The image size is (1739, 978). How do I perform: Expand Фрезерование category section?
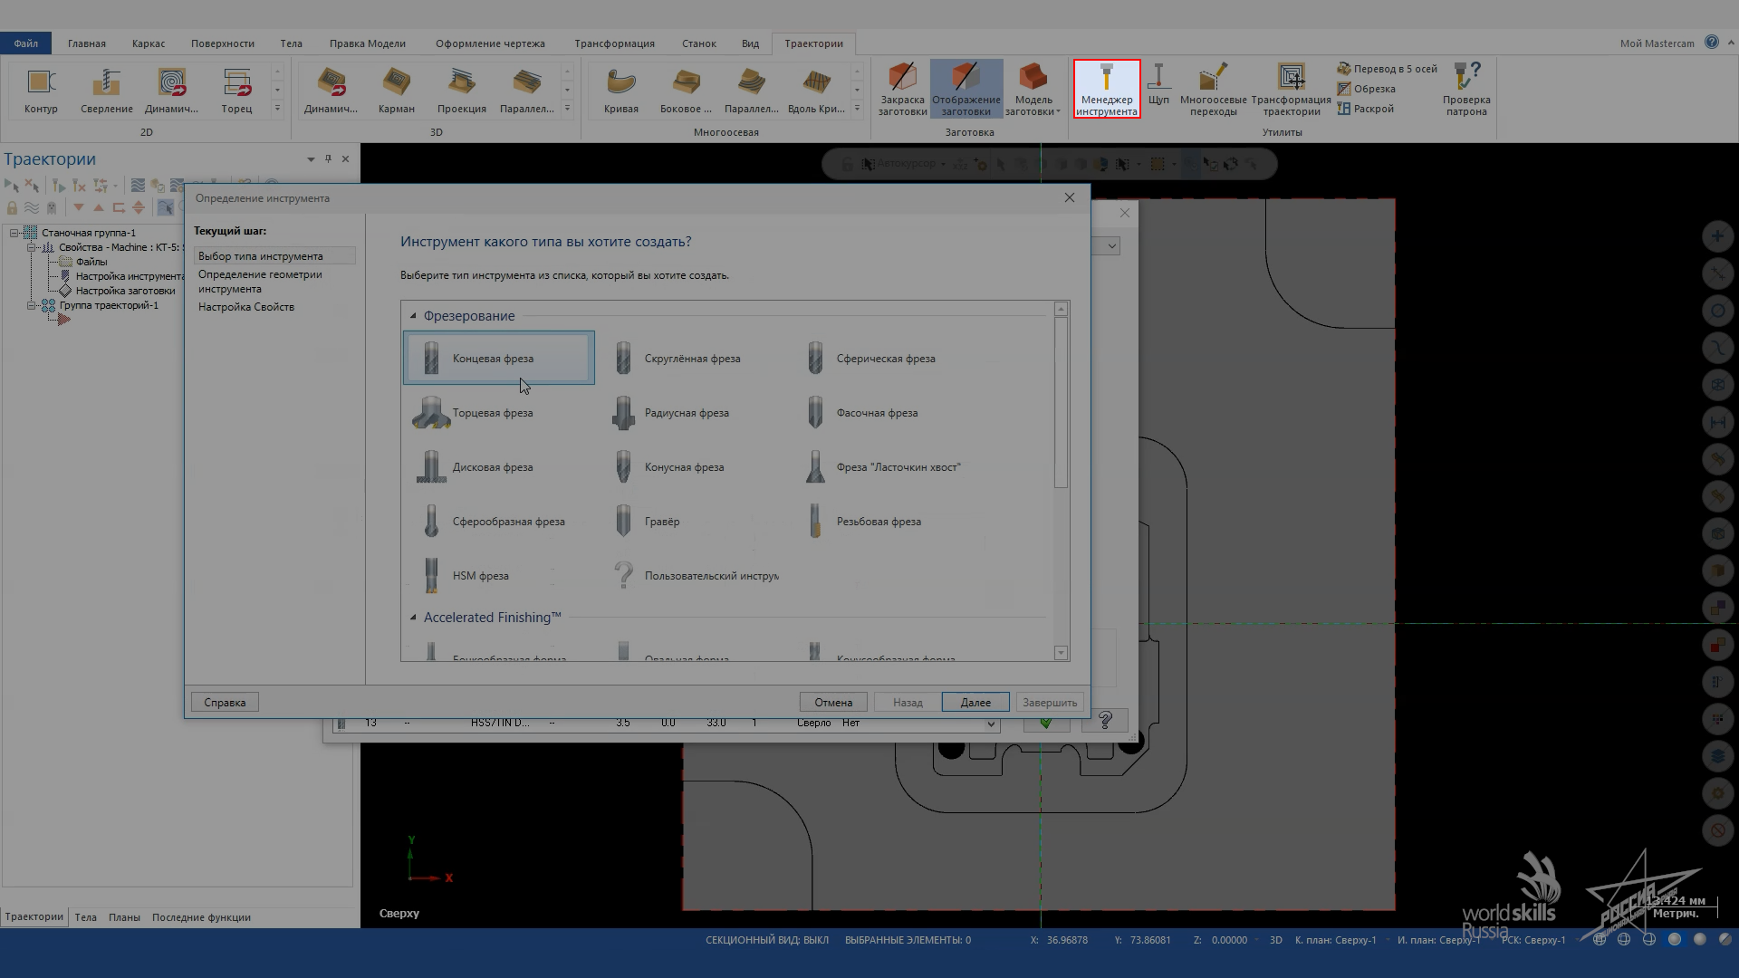click(x=413, y=315)
